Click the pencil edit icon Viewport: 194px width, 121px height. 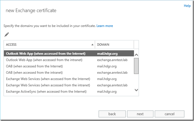(x=7, y=35)
